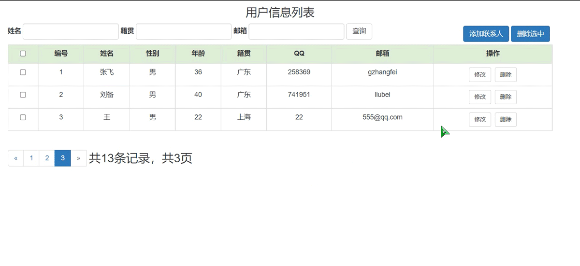Click the 删除选中 button
This screenshot has width=580, height=266.
530,34
